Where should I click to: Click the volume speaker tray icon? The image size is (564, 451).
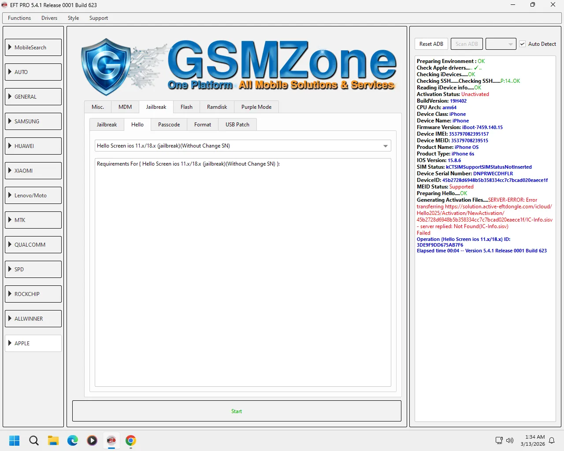tap(510, 440)
